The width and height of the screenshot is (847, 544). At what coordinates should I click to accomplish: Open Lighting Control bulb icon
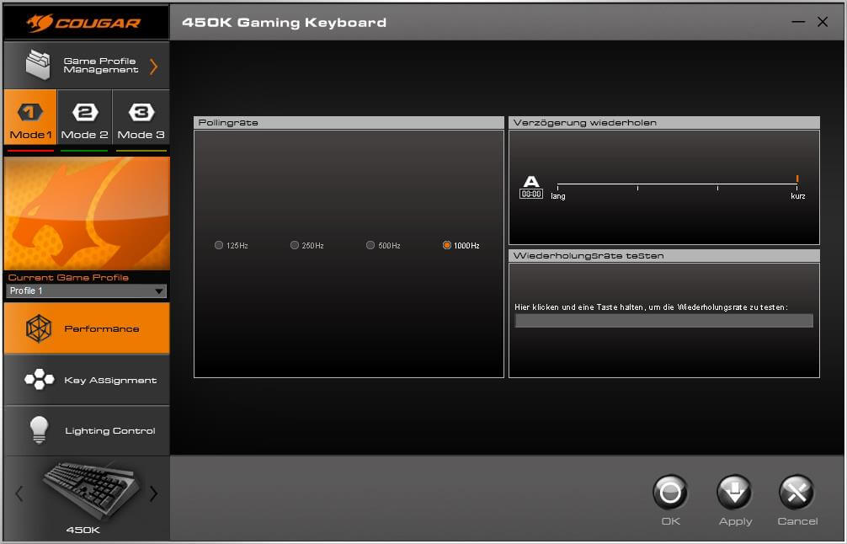click(x=39, y=430)
